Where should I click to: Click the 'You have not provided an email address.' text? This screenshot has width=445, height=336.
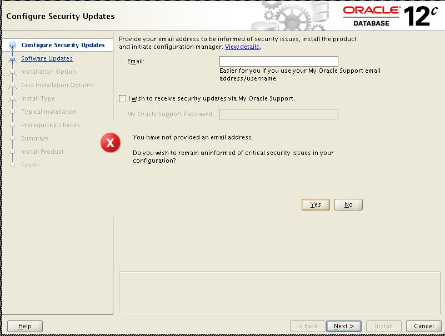(193, 137)
